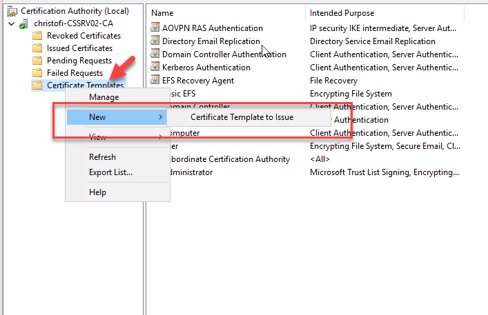Open the Issued Certificates folder icon
Image resolution: width=488 pixels, height=315 pixels.
pyautogui.click(x=37, y=48)
